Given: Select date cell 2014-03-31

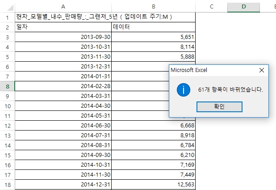Looking at the screenshot, I should [x=63, y=96].
